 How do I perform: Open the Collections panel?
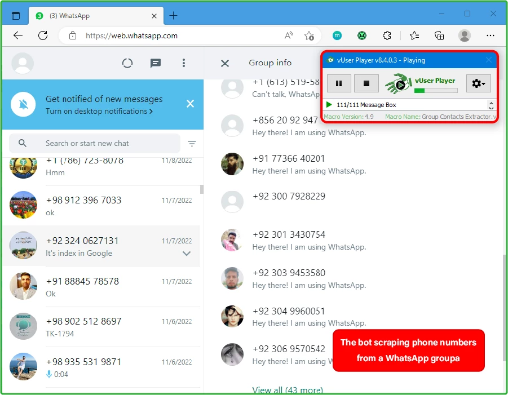[x=439, y=35]
